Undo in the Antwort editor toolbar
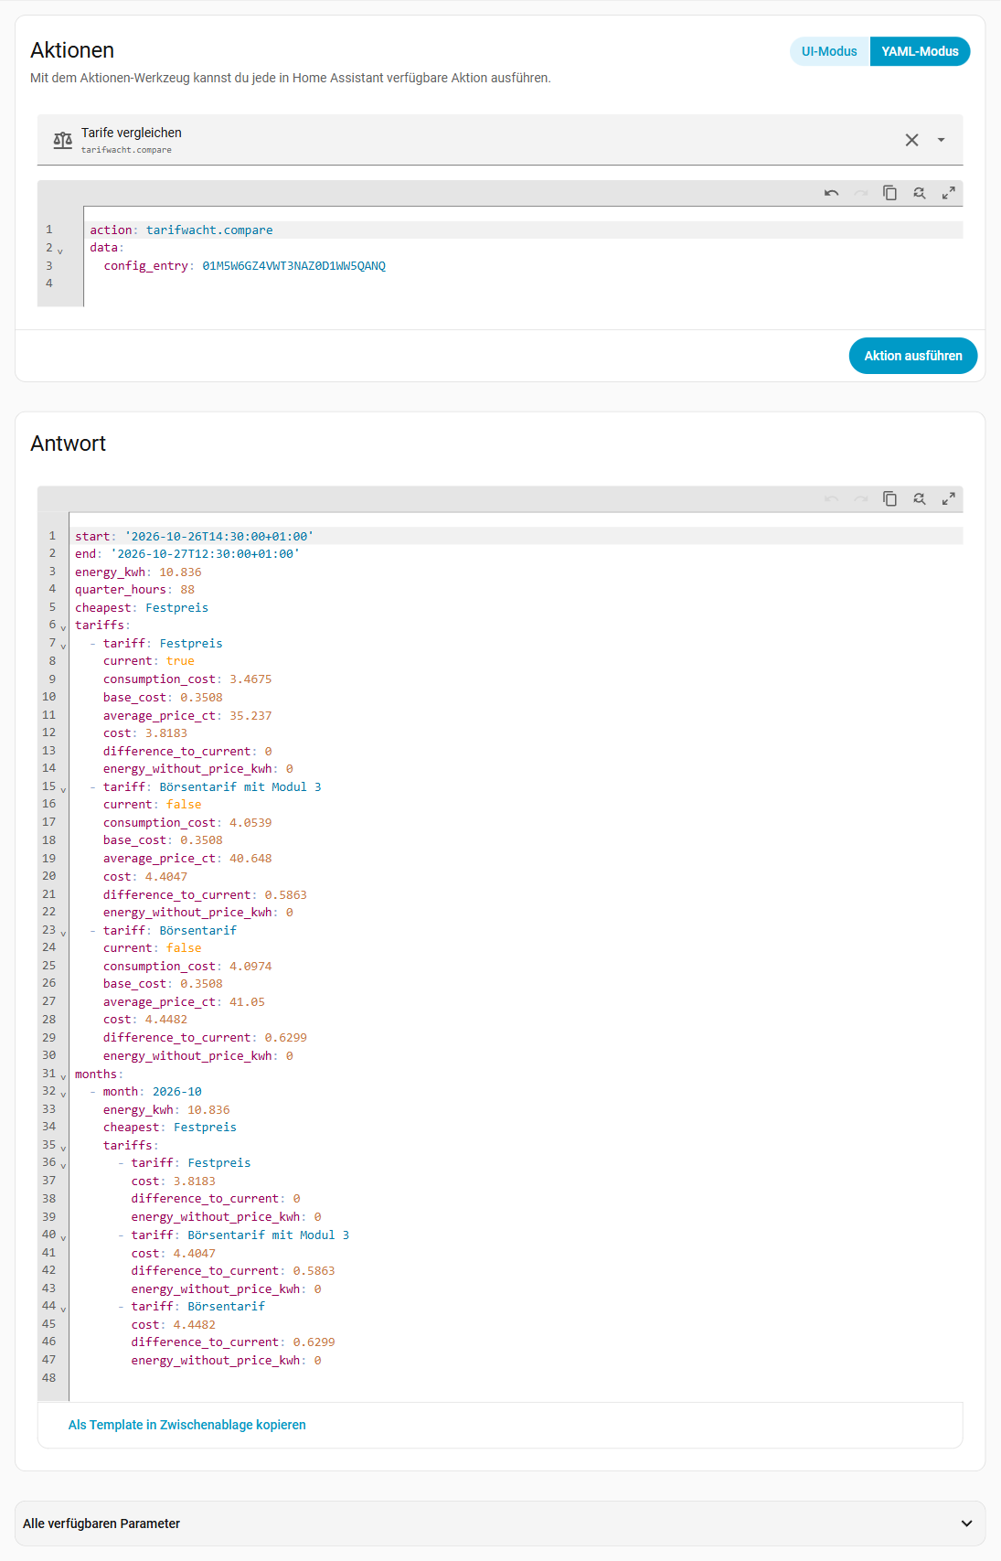 831,498
